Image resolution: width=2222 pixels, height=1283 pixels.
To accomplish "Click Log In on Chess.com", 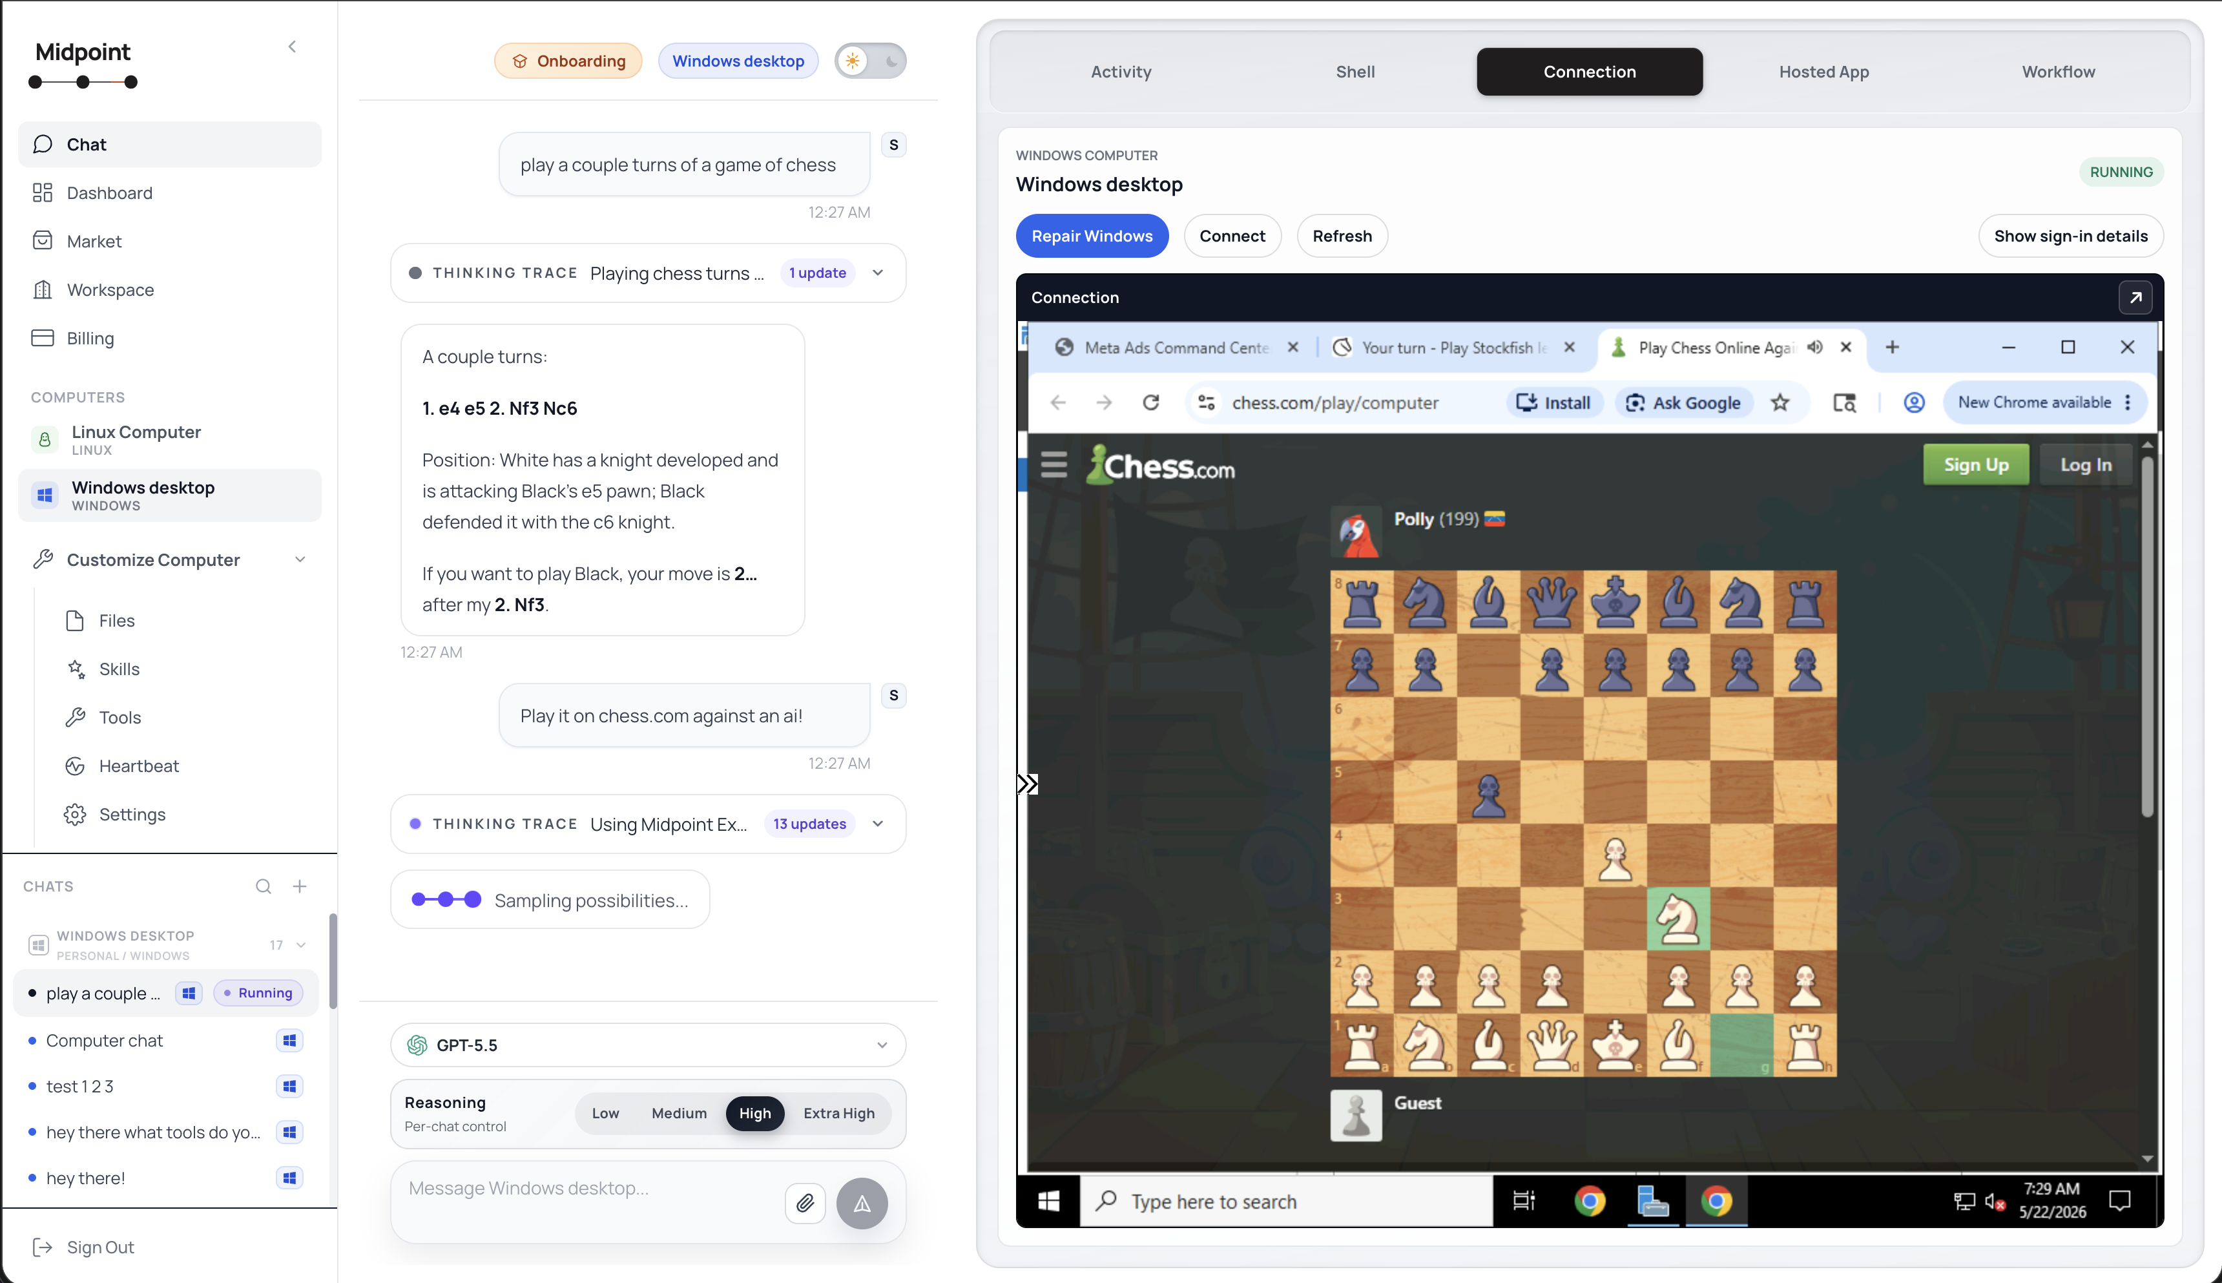I will point(2086,464).
